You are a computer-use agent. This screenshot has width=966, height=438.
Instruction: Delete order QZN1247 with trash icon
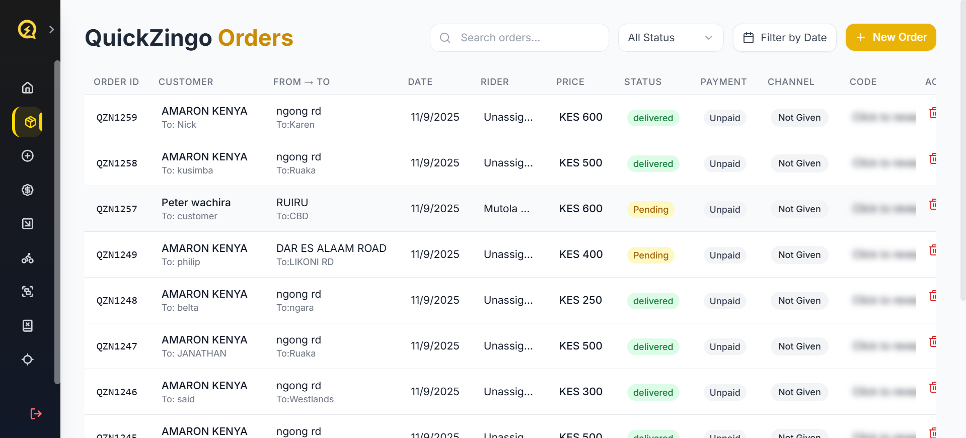(933, 341)
